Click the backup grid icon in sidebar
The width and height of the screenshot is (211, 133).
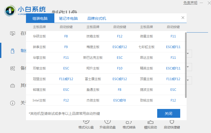(x=13, y=68)
